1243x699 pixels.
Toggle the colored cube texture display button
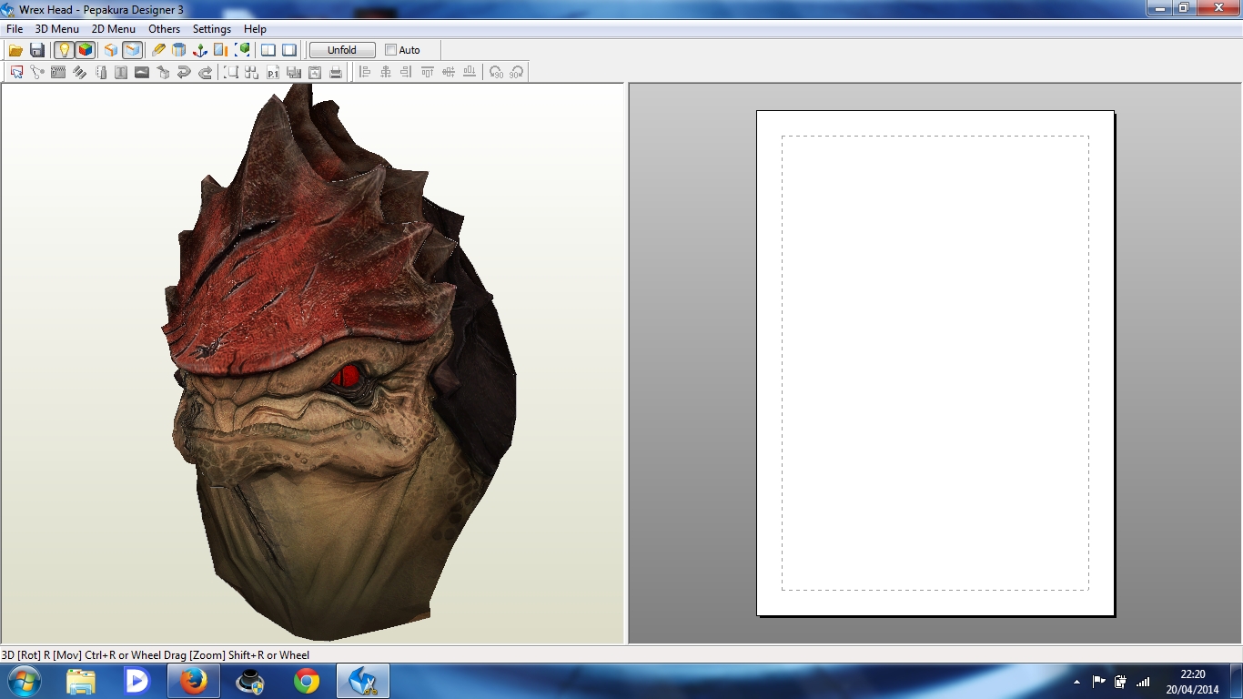point(86,50)
